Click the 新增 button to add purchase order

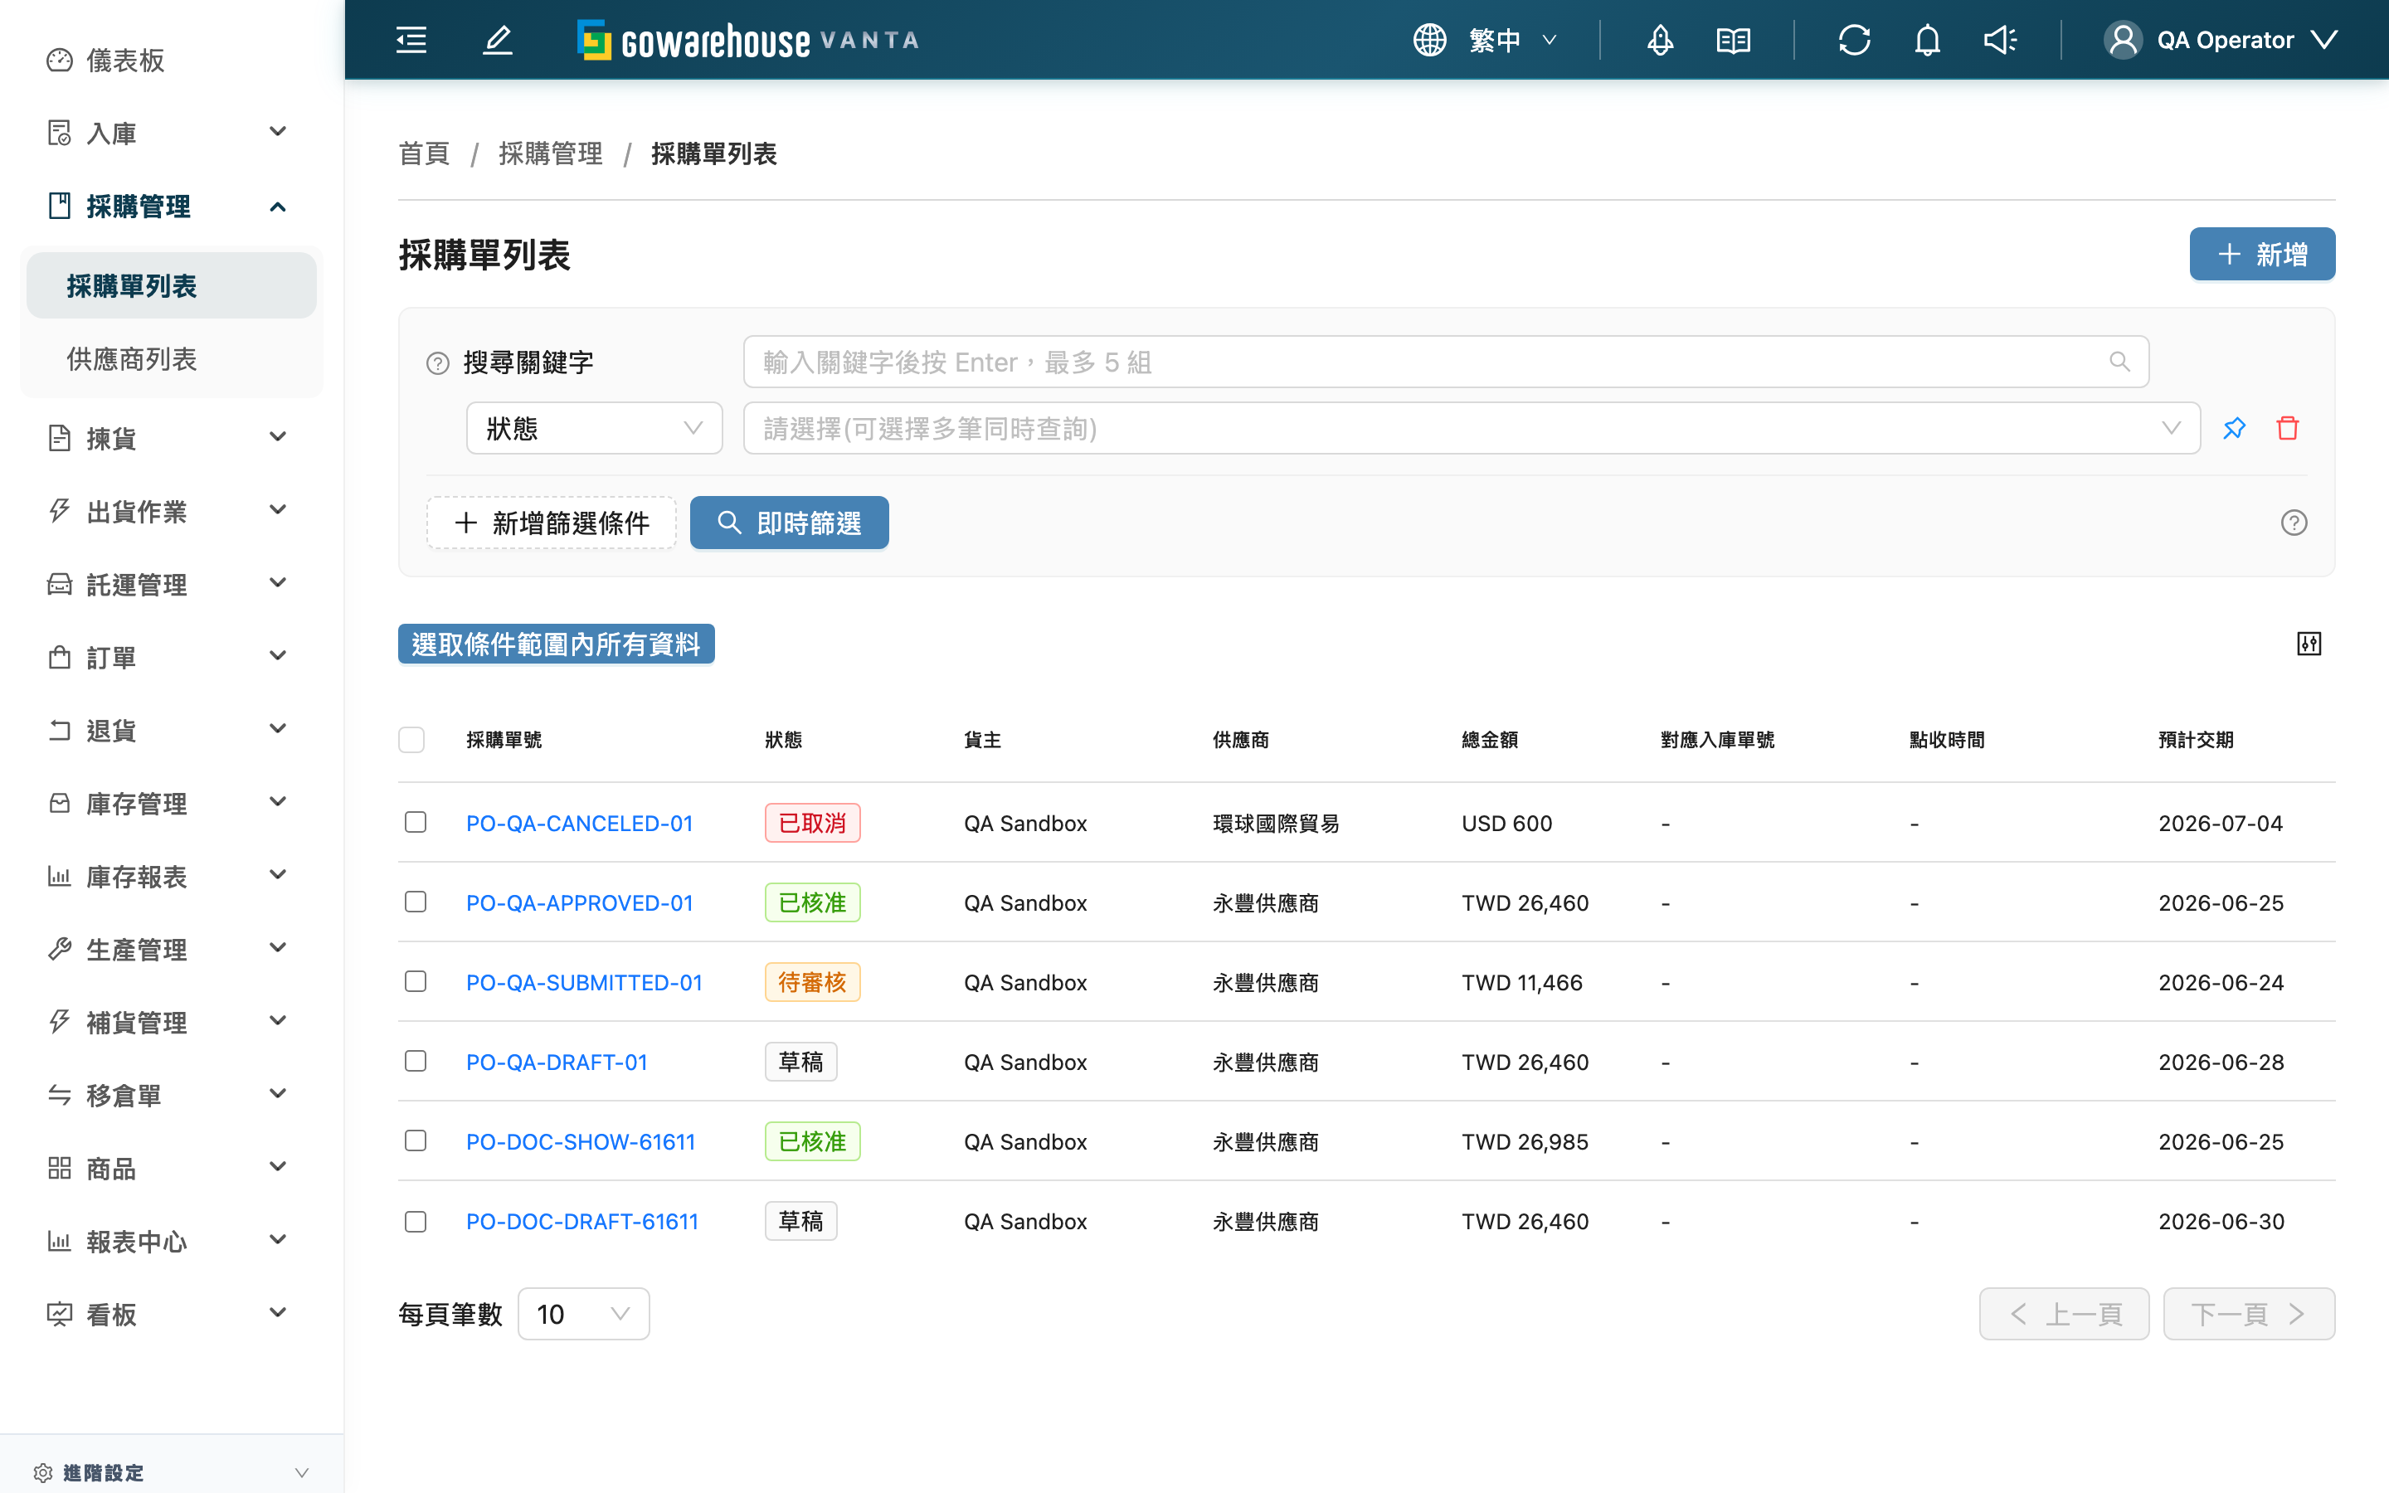2261,254
